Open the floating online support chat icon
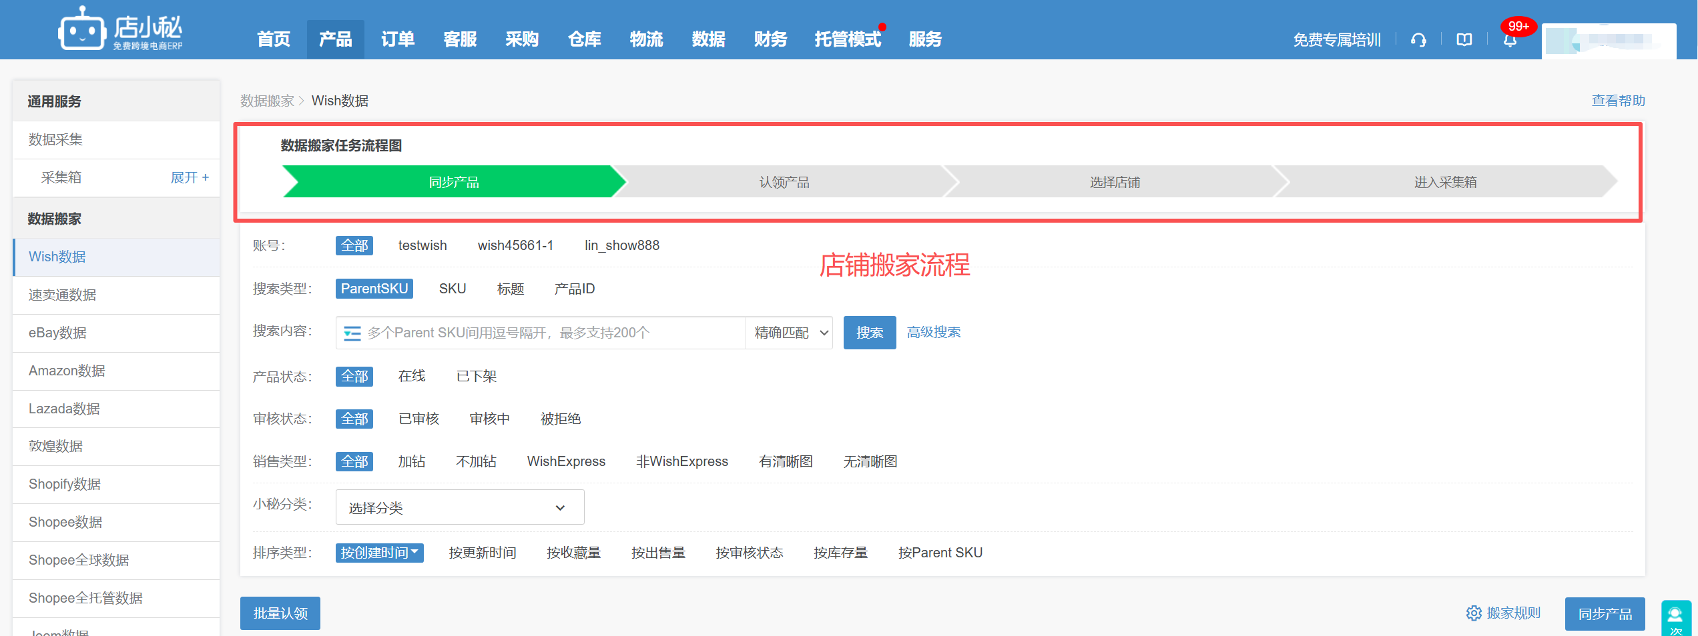The width and height of the screenshot is (1698, 636). click(x=1675, y=617)
